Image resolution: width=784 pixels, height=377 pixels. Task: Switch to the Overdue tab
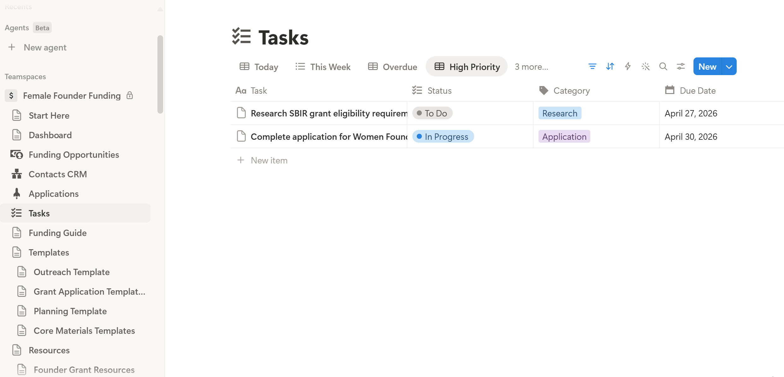pos(392,67)
